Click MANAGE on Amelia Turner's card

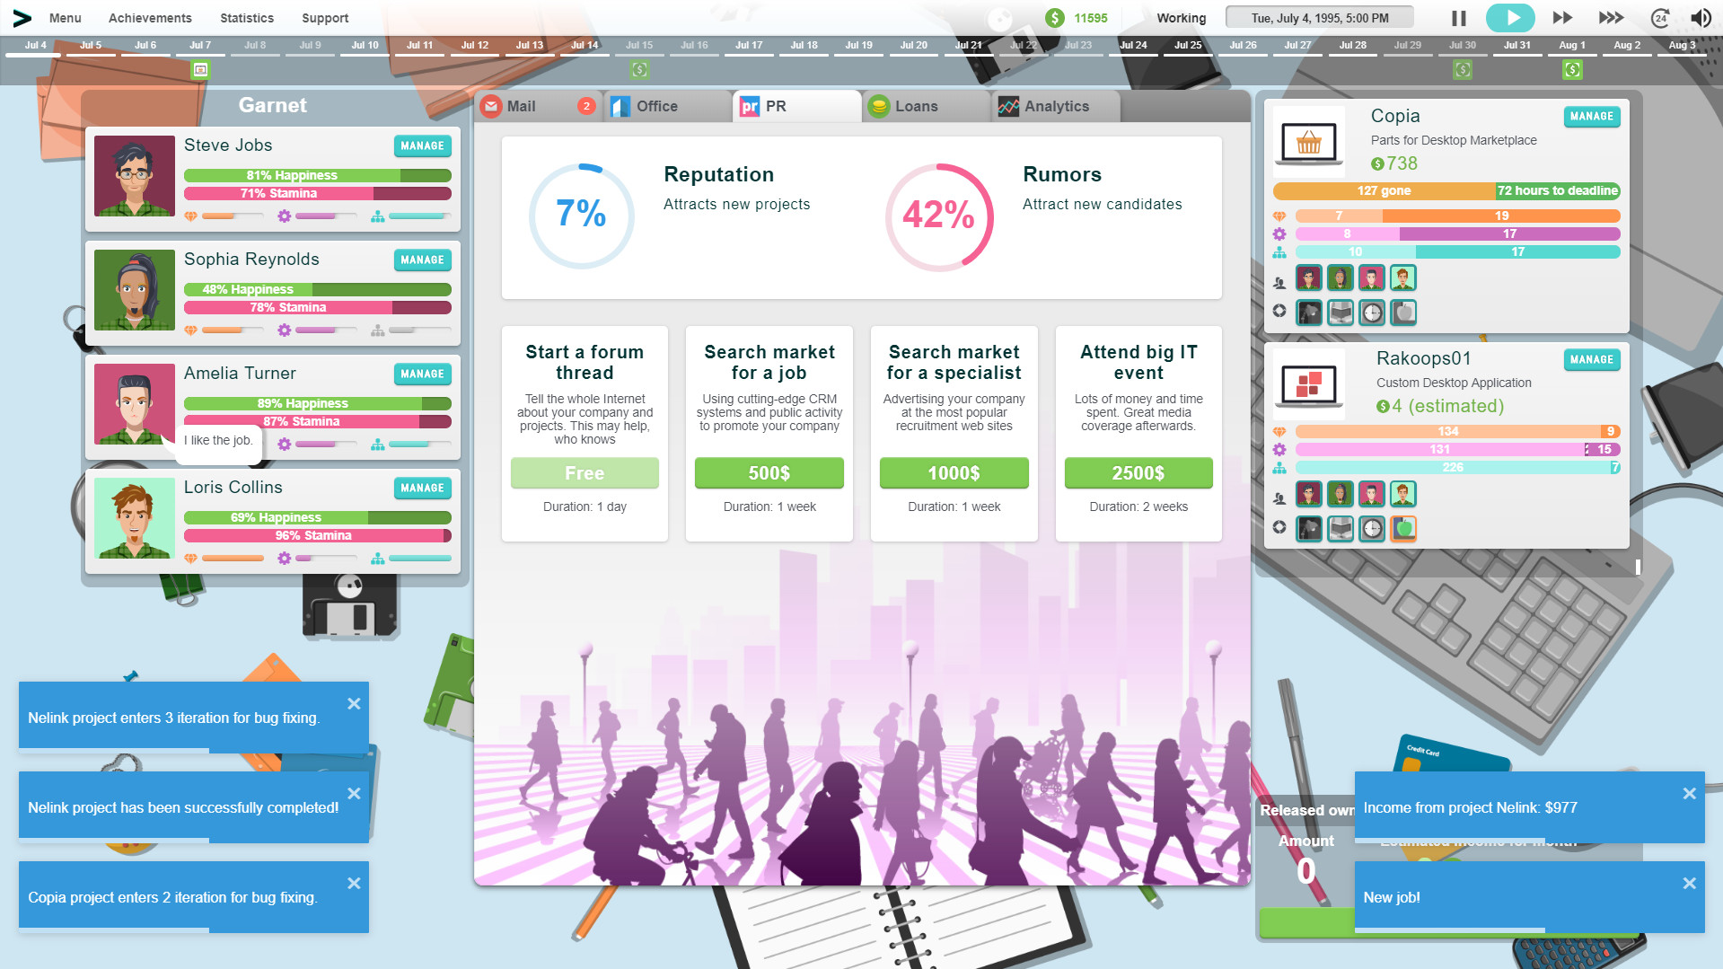click(x=422, y=374)
